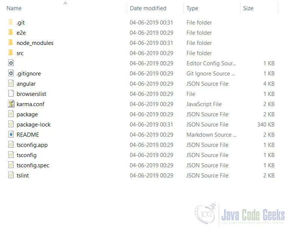This screenshot has width=289, height=233.
Task: Select the angular JSON file icon
Action: click(11, 83)
